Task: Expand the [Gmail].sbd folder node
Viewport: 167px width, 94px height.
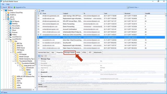Action: coord(20,68)
